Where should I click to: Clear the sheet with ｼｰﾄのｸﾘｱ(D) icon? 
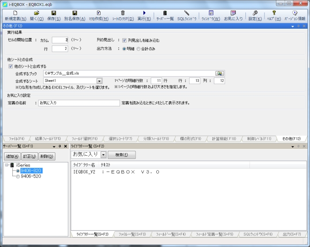(123, 13)
